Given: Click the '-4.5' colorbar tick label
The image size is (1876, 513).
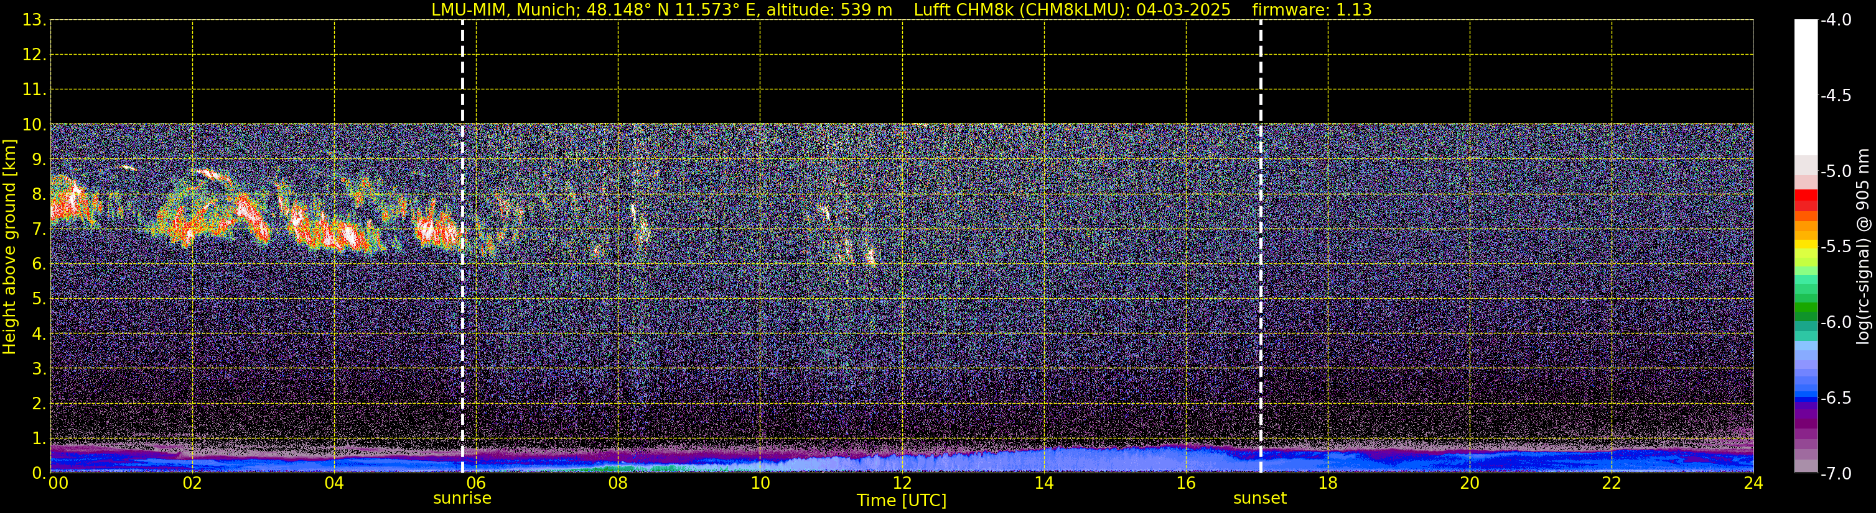Looking at the screenshot, I should (1836, 96).
